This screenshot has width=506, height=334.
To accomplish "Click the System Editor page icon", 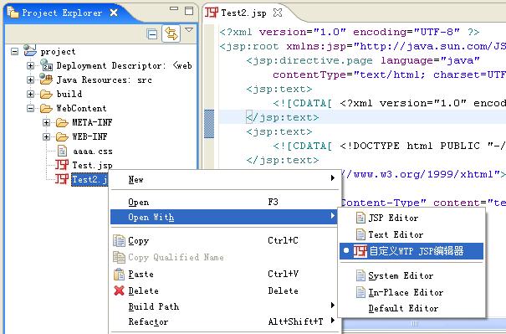I will (x=360, y=275).
